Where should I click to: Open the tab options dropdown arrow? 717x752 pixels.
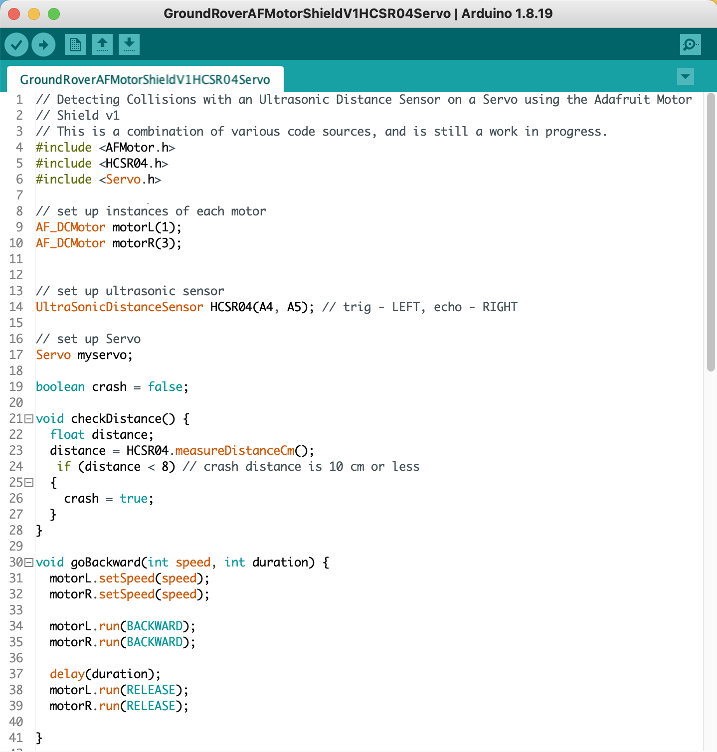(686, 76)
